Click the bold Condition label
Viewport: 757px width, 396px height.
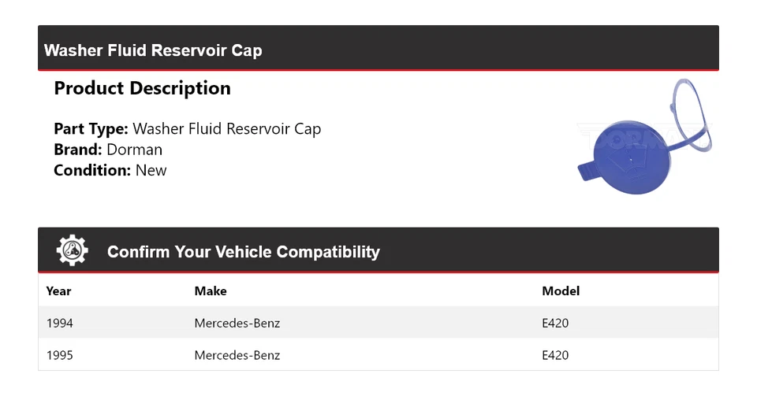tap(92, 170)
